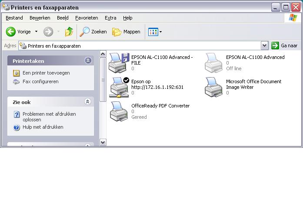Open the Extra menu
303x208 pixels.
click(110, 18)
